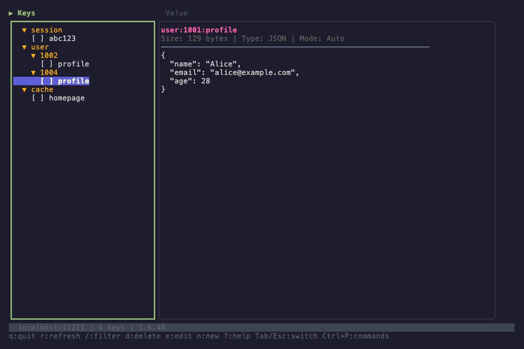Select the user folder label
524x349 pixels.
[40, 47]
